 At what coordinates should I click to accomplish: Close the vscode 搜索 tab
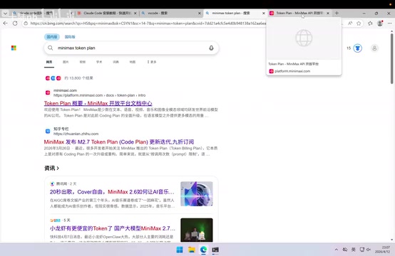[x=199, y=14]
